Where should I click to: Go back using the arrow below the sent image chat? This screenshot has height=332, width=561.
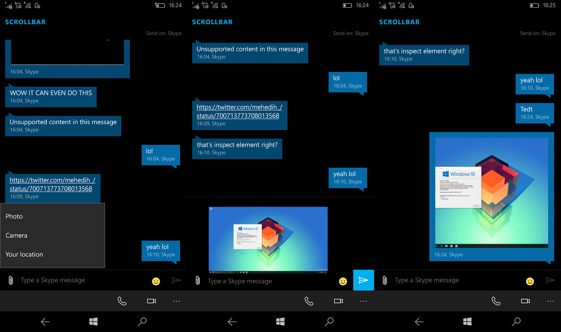(419, 321)
